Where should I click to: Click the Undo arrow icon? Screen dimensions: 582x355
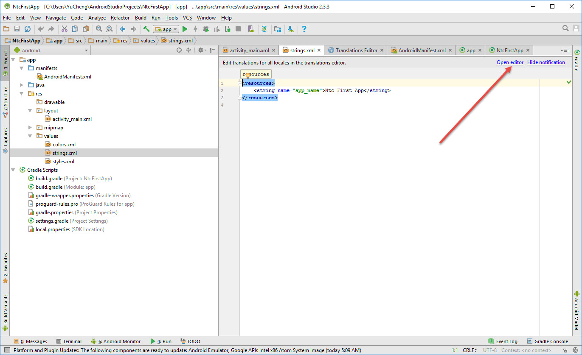(x=41, y=29)
